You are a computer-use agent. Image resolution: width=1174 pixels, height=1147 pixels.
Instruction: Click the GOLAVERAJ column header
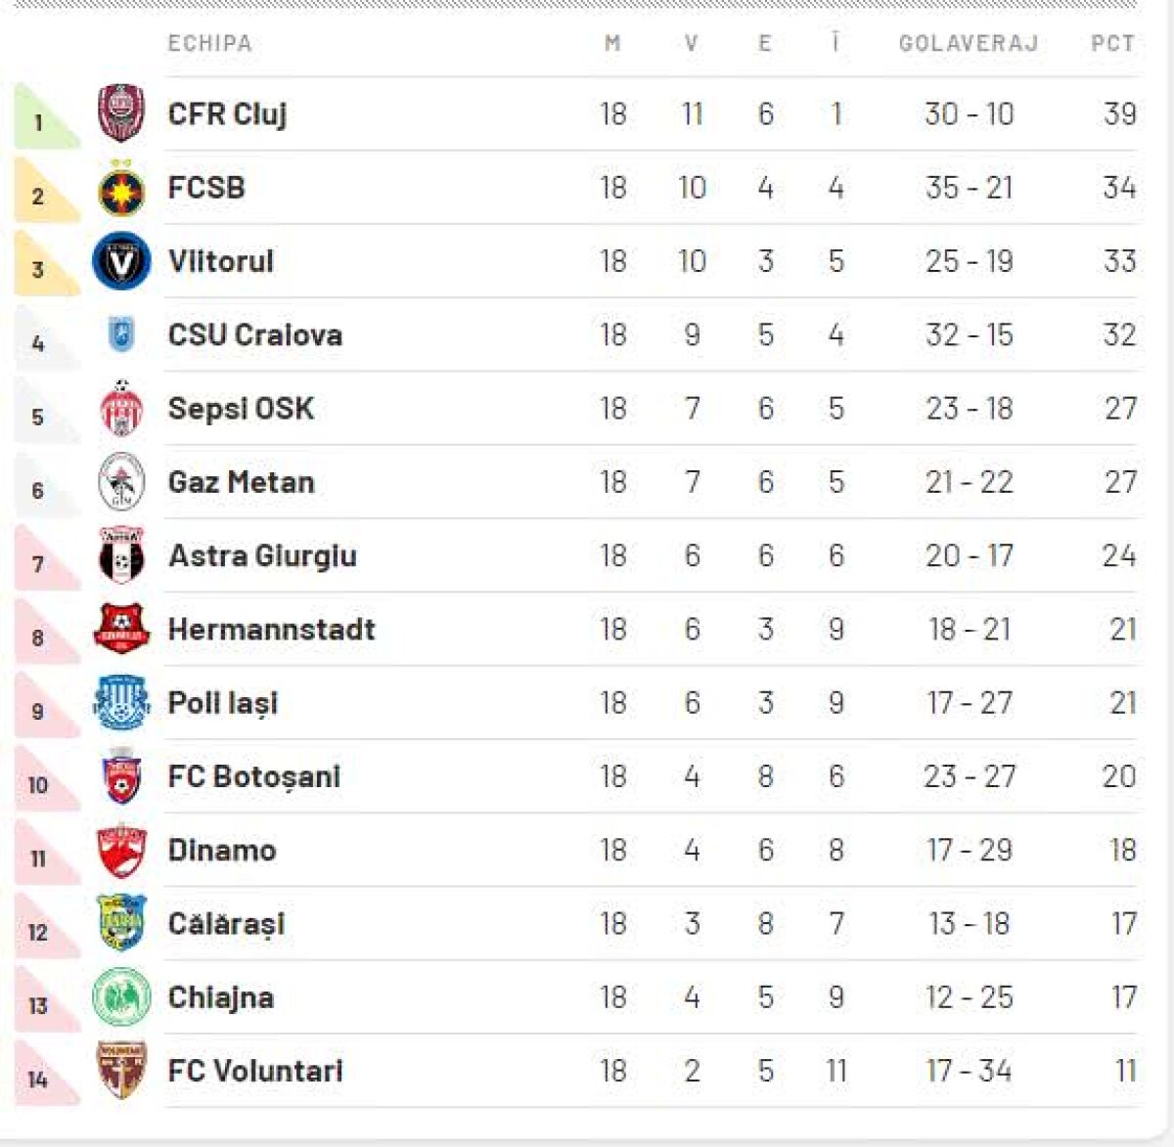coord(969,43)
